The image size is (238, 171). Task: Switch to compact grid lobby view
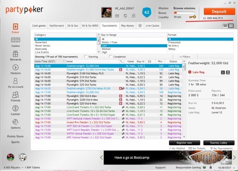coord(225,26)
